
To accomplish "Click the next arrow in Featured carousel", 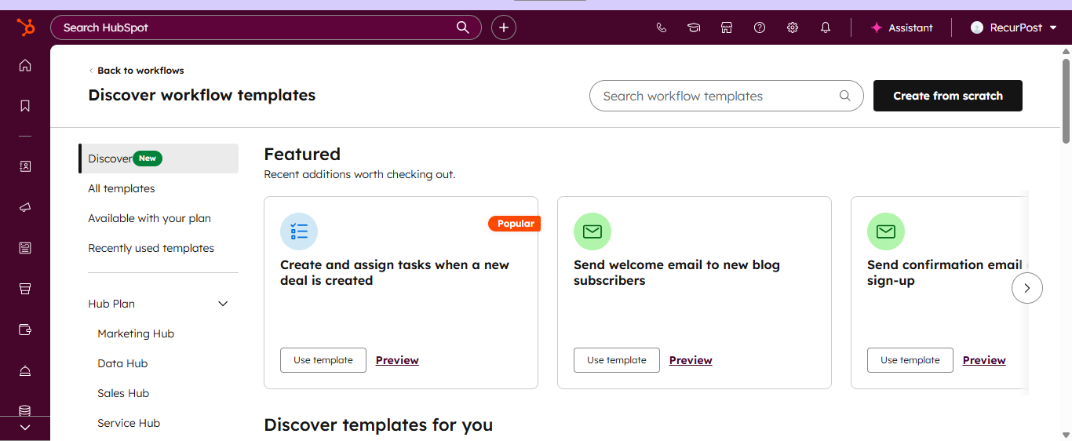I will click(1027, 288).
